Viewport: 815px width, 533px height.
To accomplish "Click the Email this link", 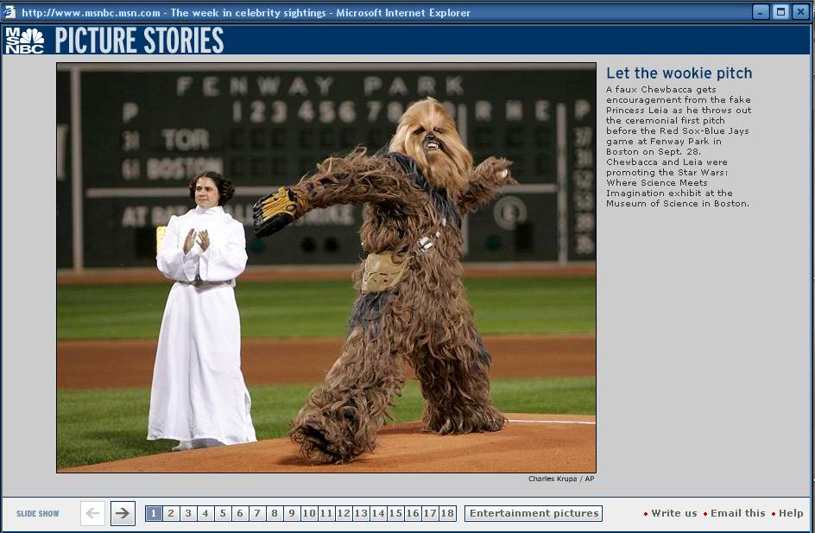I will 737,513.
